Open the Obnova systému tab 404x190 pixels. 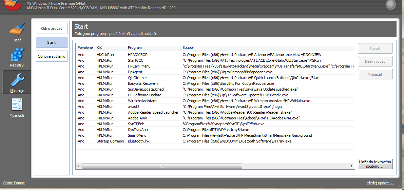(x=52, y=56)
